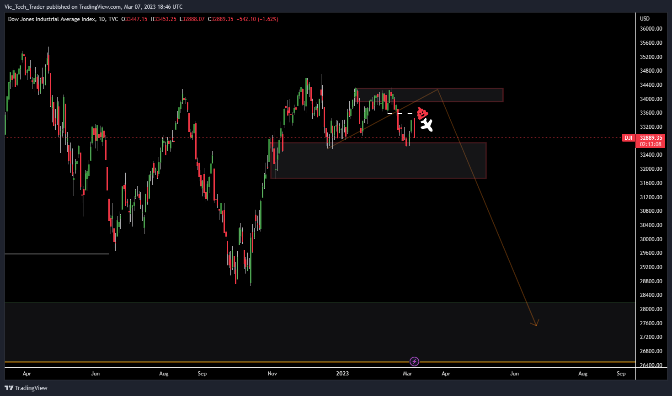Click the 36000.00 price axis label

point(651,29)
